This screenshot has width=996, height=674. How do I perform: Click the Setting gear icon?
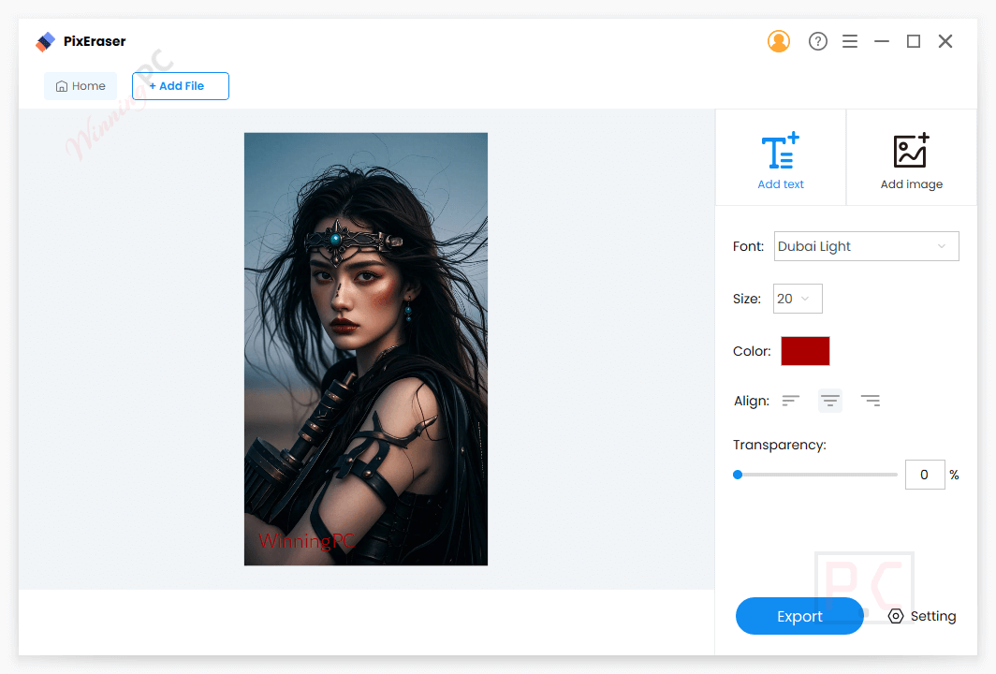896,616
